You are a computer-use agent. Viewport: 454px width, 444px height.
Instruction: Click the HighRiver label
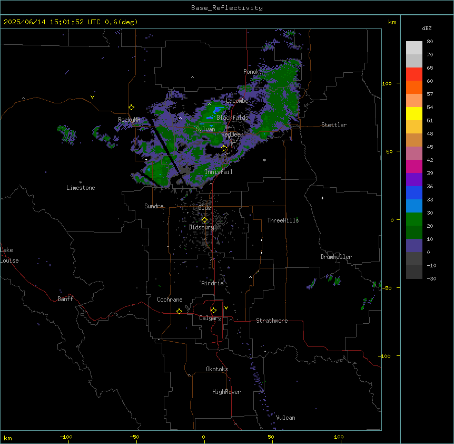coord(226,392)
